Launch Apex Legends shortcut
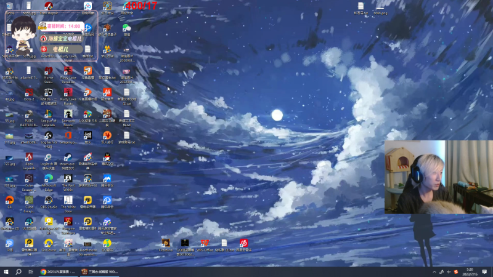493x277 pixels. (29, 157)
